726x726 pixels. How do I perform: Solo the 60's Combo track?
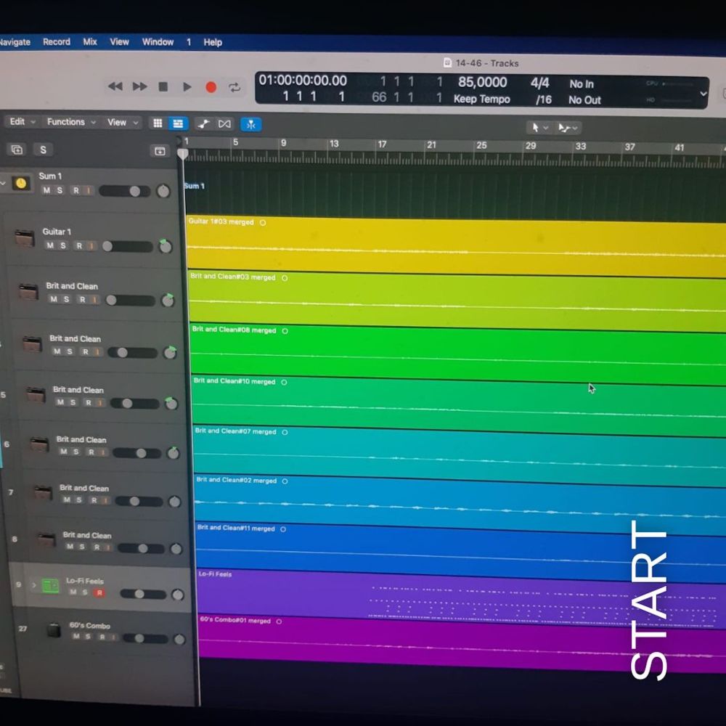pyautogui.click(x=88, y=637)
